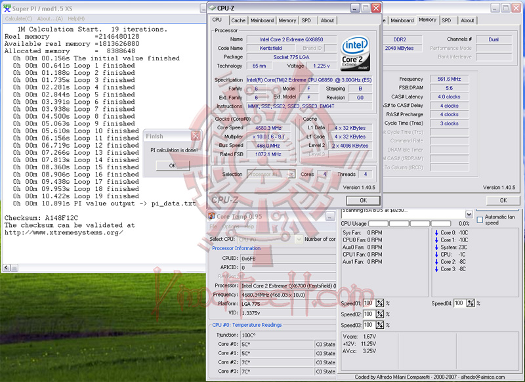This screenshot has width=525, height=382.
Task: Click the Core Temp title bar icon
Action: click(211, 217)
